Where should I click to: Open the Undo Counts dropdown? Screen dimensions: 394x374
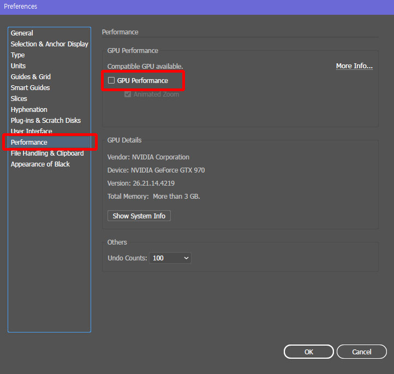point(170,258)
